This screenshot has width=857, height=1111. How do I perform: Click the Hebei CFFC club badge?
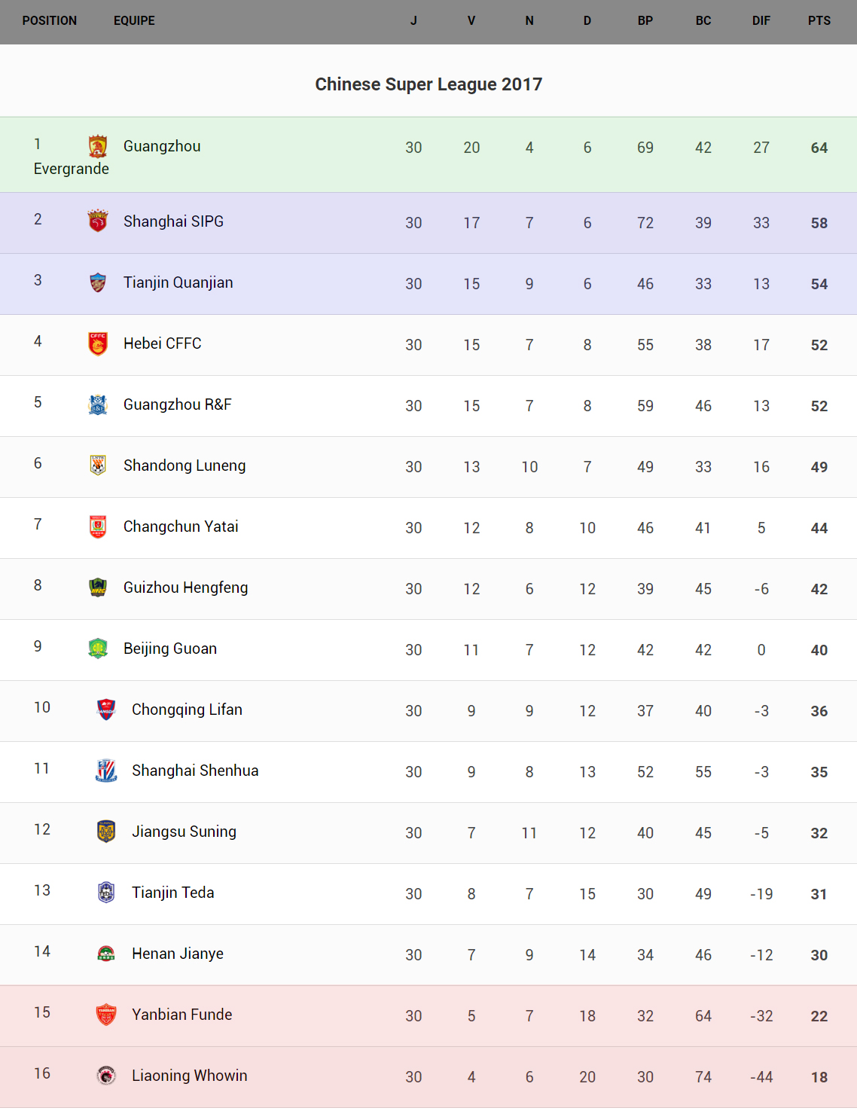(98, 343)
